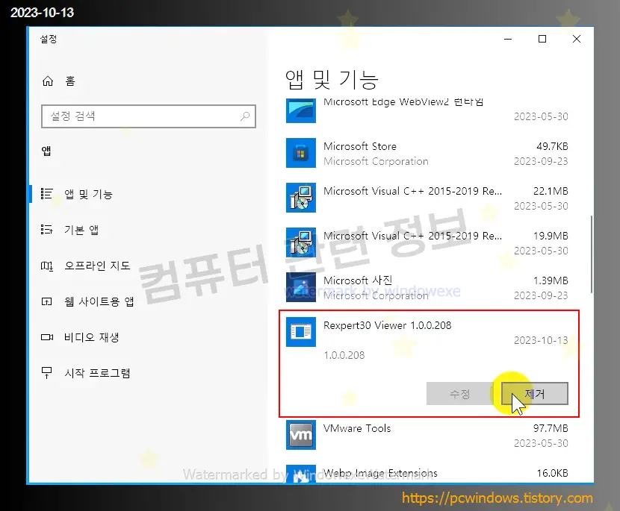Select Microsoft Edge WebView2 런타임 entry
The image size is (620, 511).
(x=427, y=111)
